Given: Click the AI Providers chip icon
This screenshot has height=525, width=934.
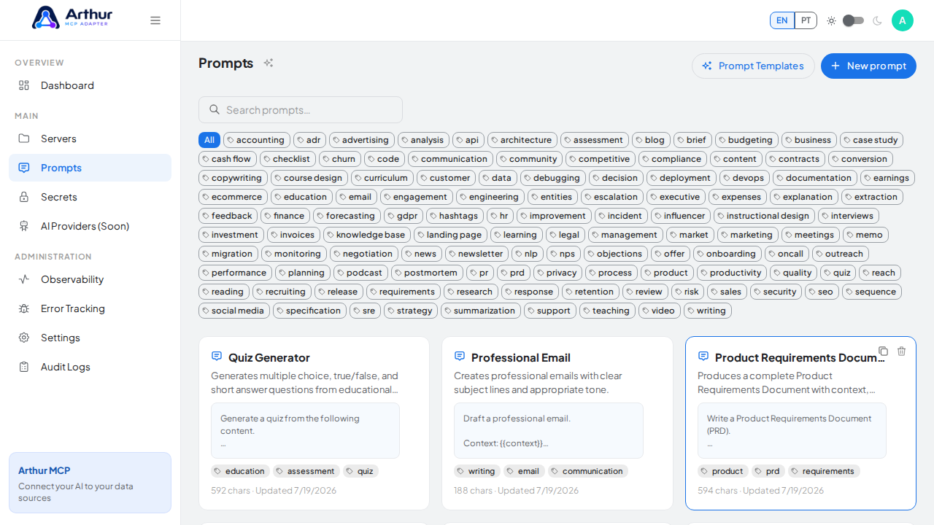Looking at the screenshot, I should tap(24, 226).
